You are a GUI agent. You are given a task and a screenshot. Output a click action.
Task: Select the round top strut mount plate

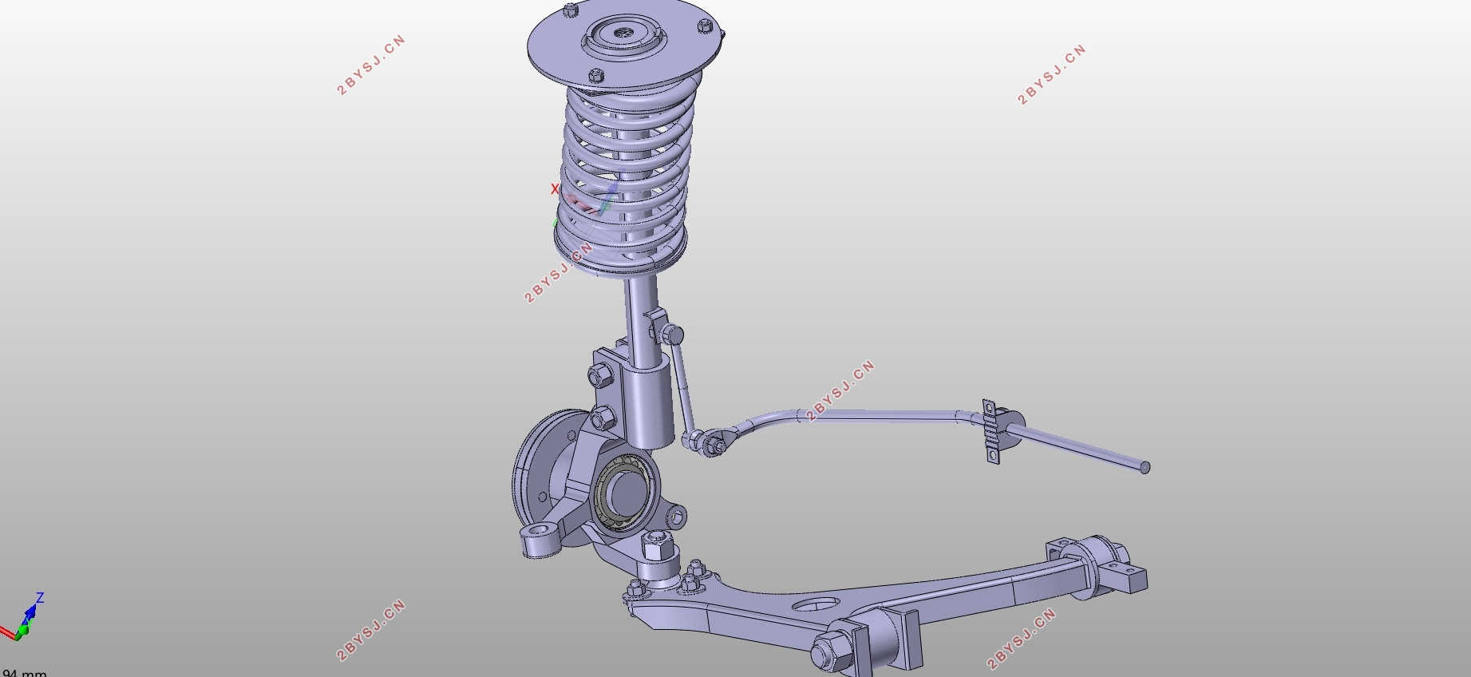(x=626, y=44)
